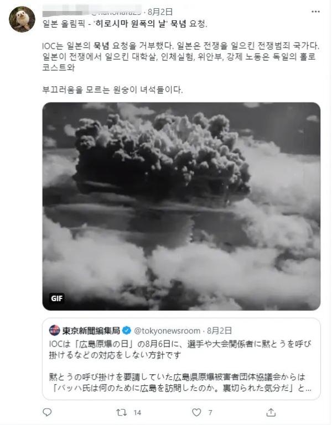This screenshot has height=425, width=332.
Task: View the retweet count 14
Action: 137,412
